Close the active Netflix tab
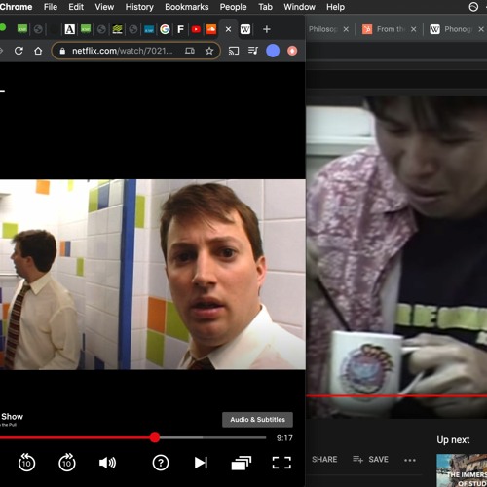The image size is (487, 487). point(228,29)
